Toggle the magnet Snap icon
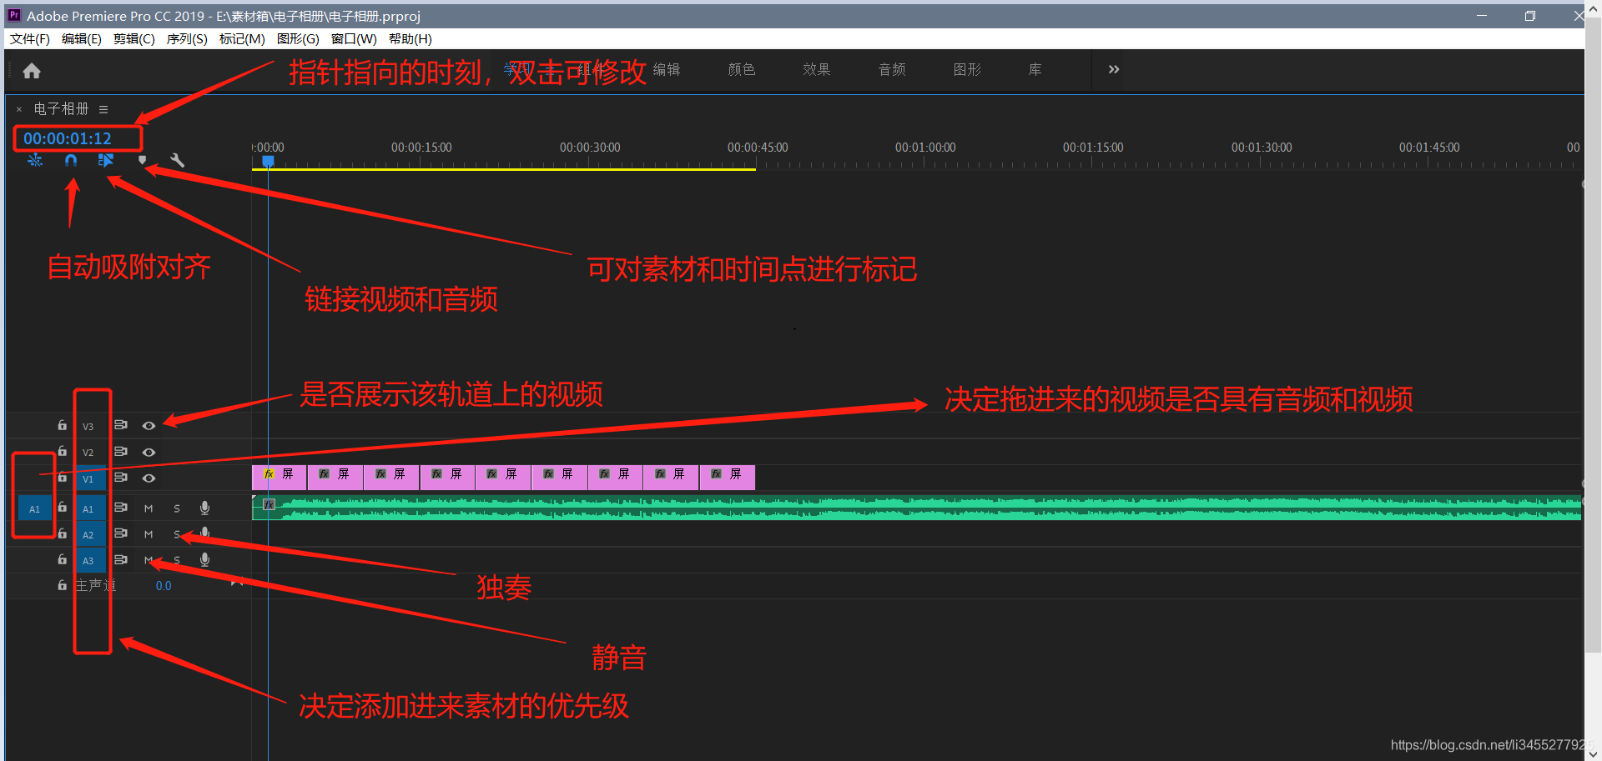The height and width of the screenshot is (761, 1602). [x=71, y=160]
